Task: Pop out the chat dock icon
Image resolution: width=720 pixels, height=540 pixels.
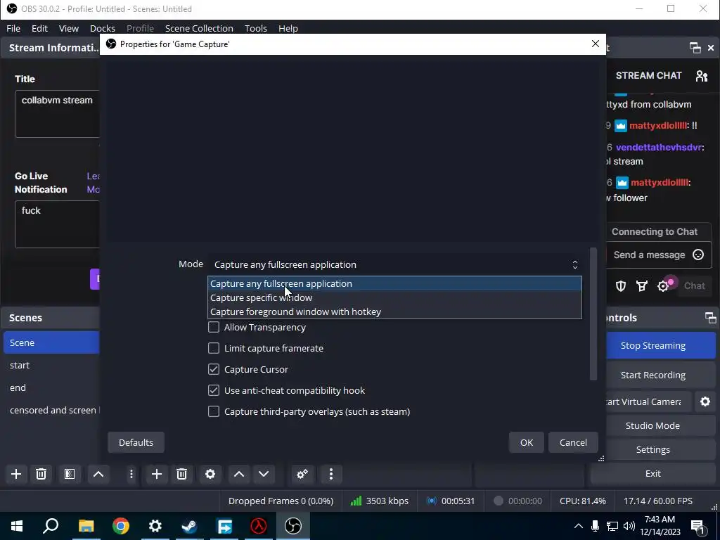Action: click(x=695, y=48)
